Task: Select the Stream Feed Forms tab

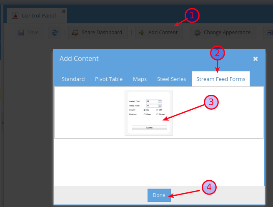Action: click(220, 79)
